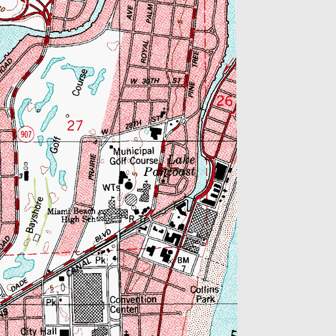Click the red section number 27
The image size is (336, 336).
click(75, 125)
